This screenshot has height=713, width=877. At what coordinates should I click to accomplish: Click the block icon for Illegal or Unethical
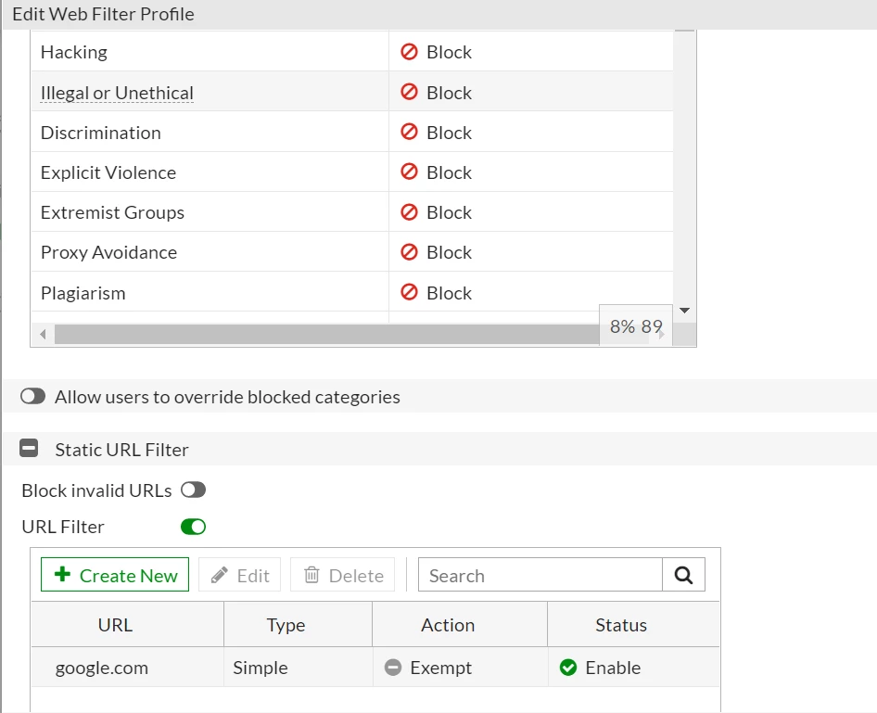click(409, 92)
